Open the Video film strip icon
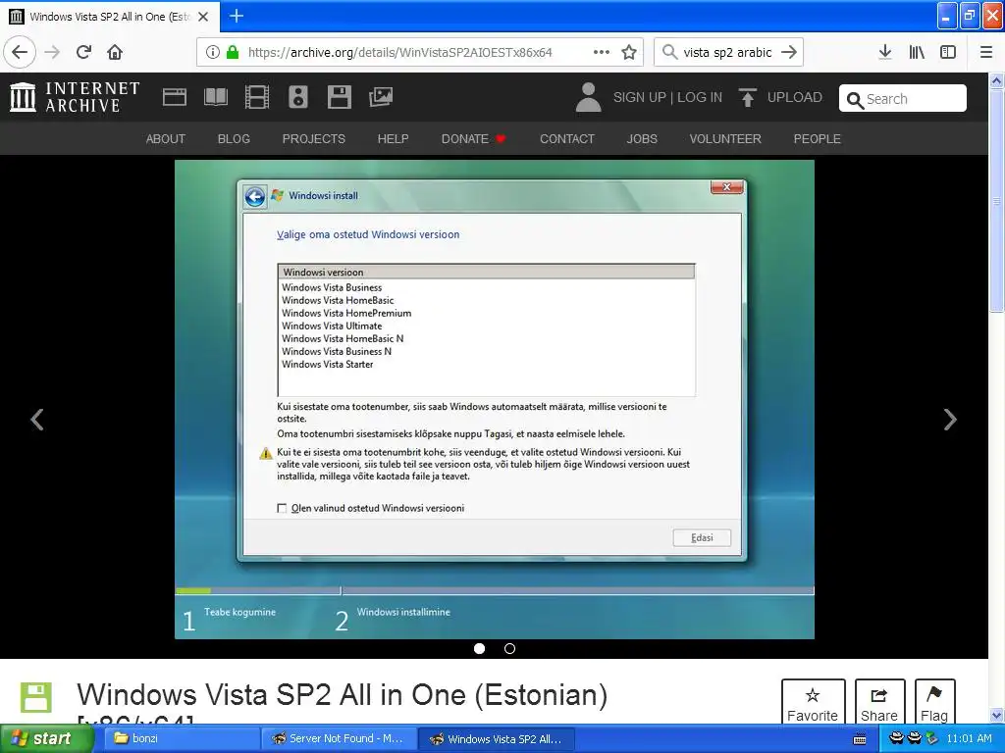 point(257,97)
